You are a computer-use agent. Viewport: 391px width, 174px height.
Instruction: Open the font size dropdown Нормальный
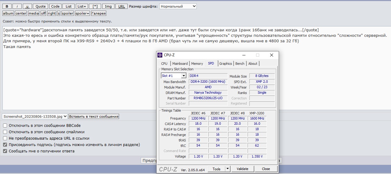click(x=178, y=6)
